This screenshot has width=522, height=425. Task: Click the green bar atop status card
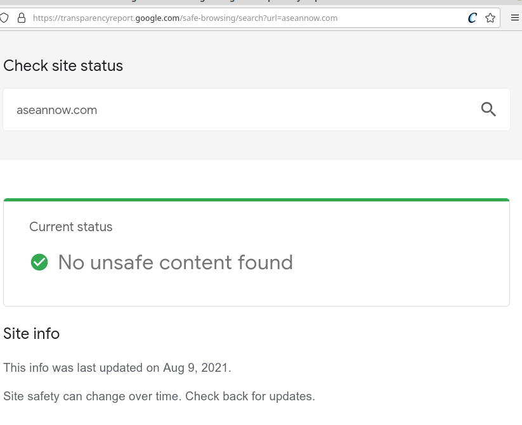pos(256,200)
